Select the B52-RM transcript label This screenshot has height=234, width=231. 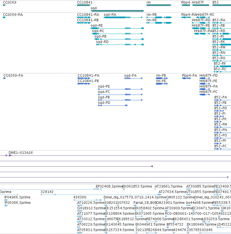coord(219,47)
